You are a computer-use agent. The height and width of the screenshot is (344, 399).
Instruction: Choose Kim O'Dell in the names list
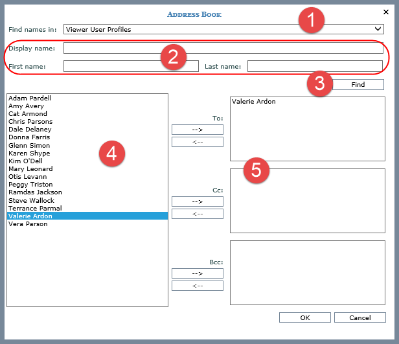(27, 161)
